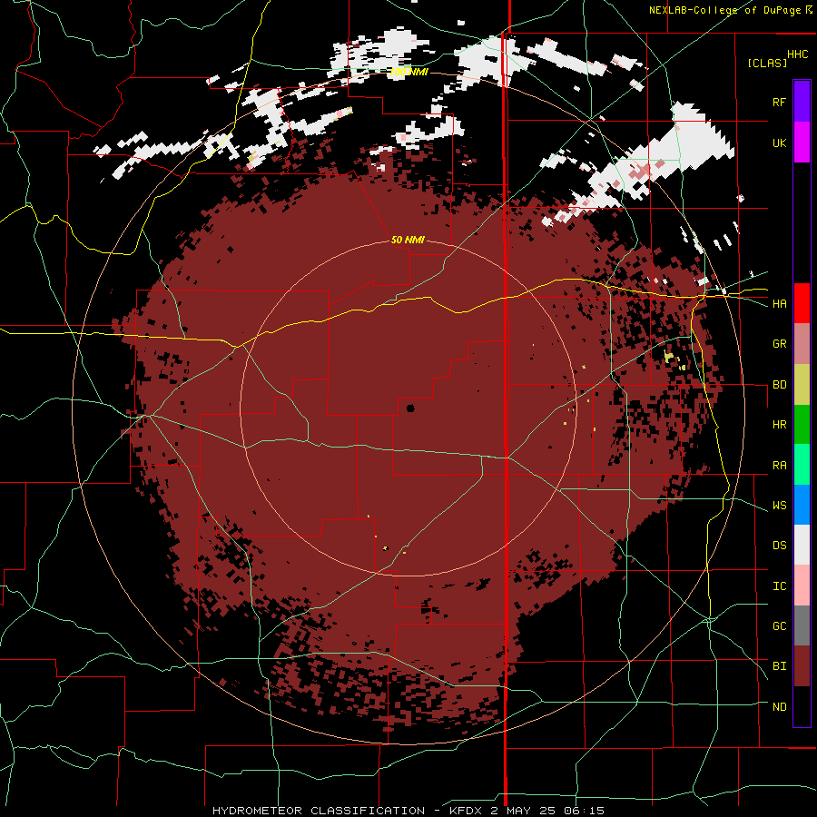Viewport: 817px width, 817px height.
Task: Click the NEXLAB-College of DuPage credit
Action: tap(725, 10)
